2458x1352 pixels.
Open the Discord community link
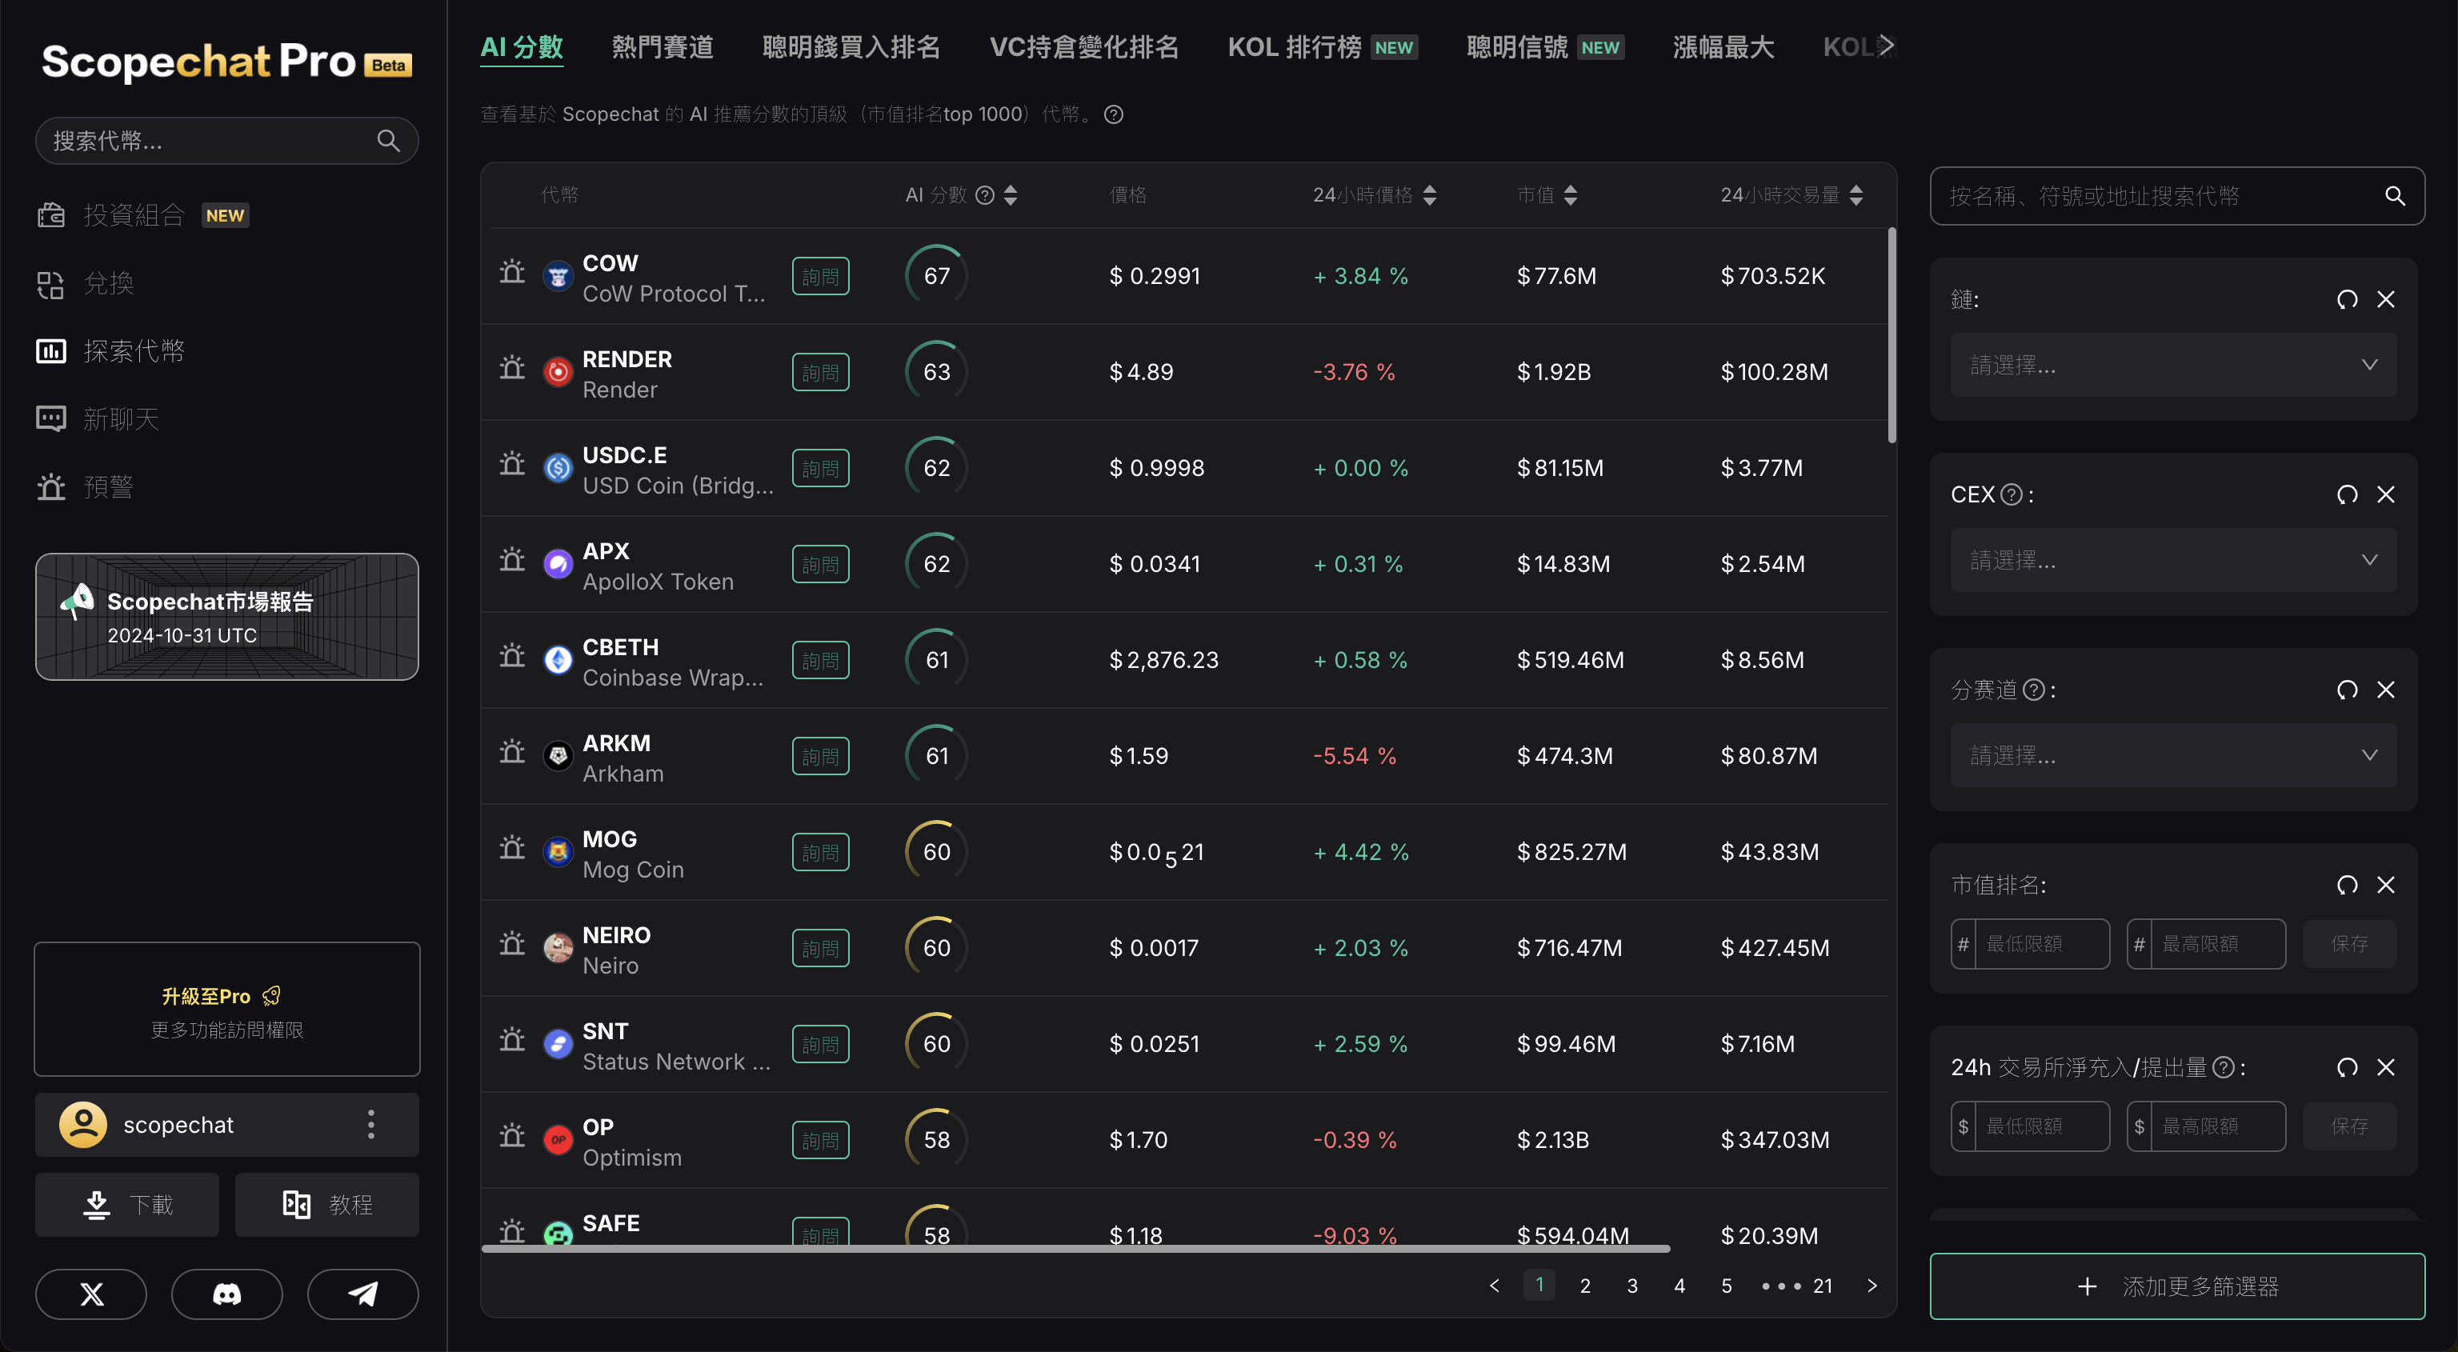pyautogui.click(x=227, y=1294)
